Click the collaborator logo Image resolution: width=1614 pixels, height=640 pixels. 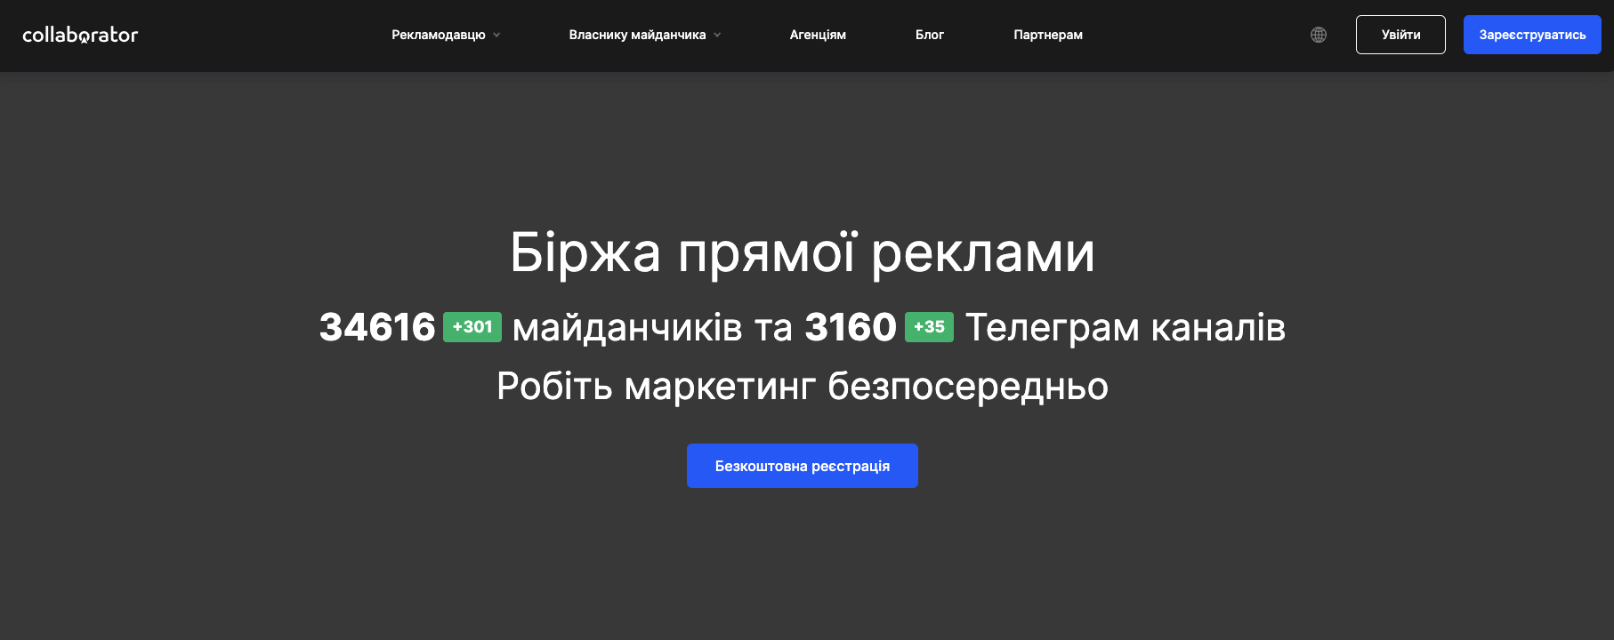pyautogui.click(x=80, y=35)
